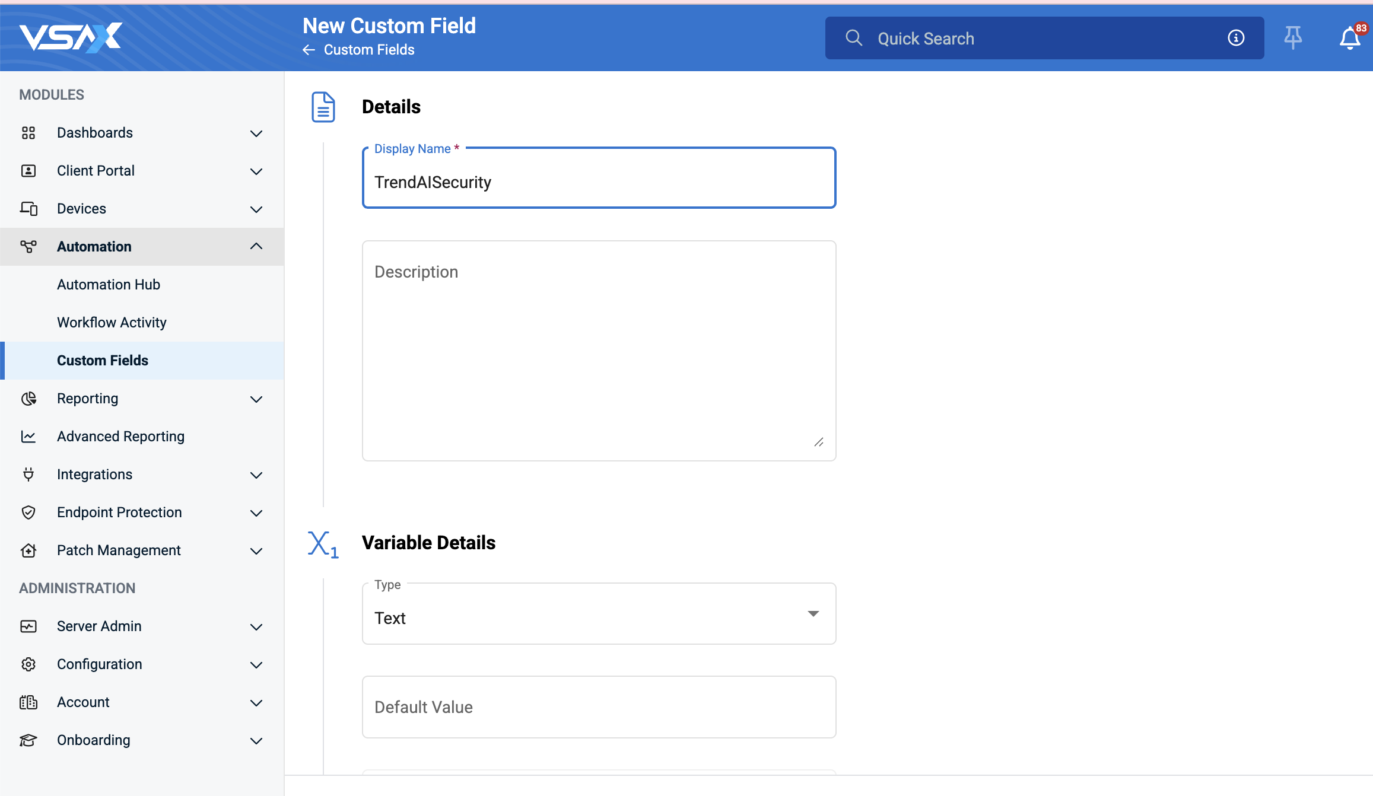Collapse the Automation menu section
Viewport: 1373px width, 796px height.
[256, 247]
